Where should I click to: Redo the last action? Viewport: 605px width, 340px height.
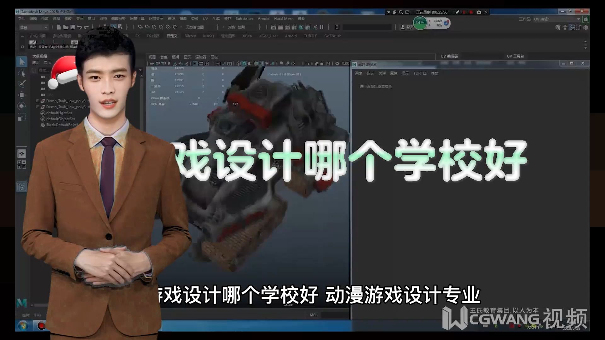click(86, 27)
